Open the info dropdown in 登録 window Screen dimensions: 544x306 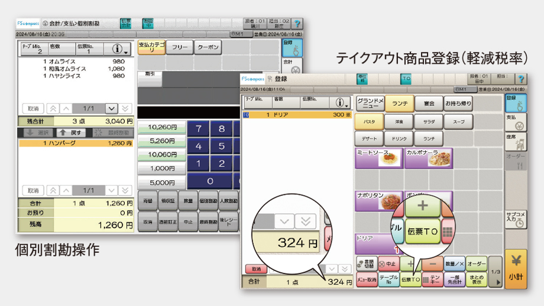click(340, 103)
